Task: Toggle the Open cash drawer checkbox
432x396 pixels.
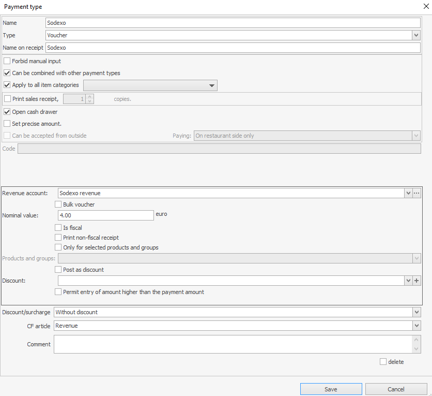Action: [7, 112]
